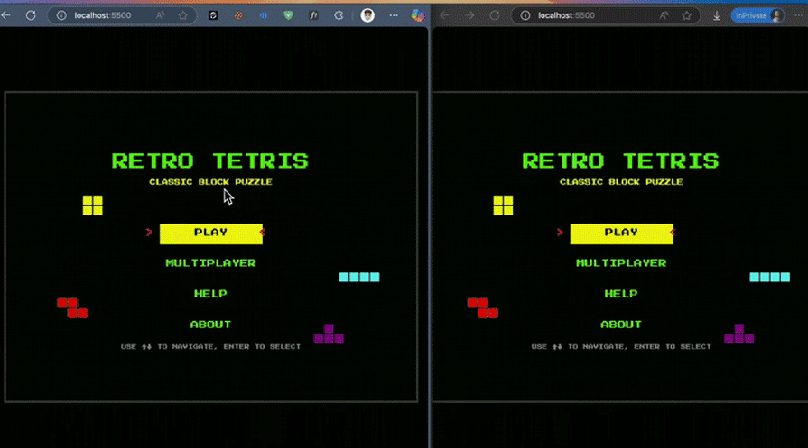Click the navigate instructions text in left window
The width and height of the screenshot is (808, 448).
210,347
